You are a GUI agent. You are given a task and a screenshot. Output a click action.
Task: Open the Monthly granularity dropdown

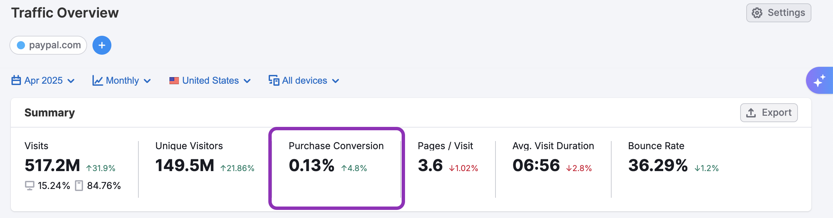(x=147, y=81)
